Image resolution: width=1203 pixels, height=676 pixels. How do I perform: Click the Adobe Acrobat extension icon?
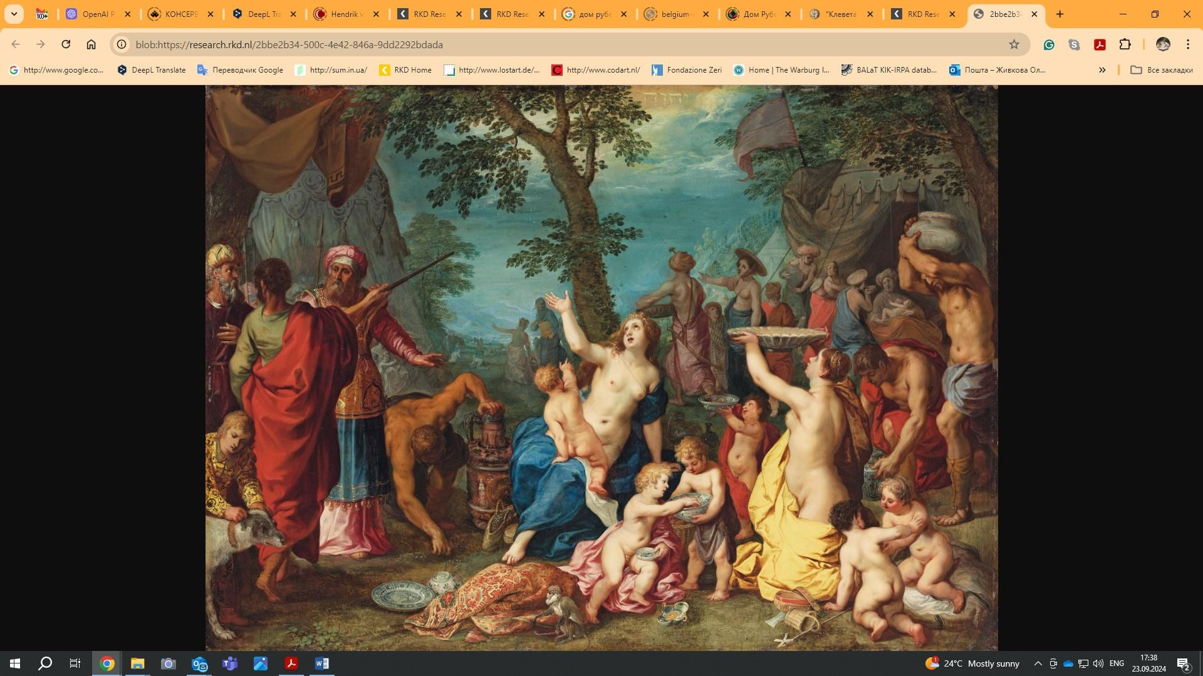[1100, 44]
